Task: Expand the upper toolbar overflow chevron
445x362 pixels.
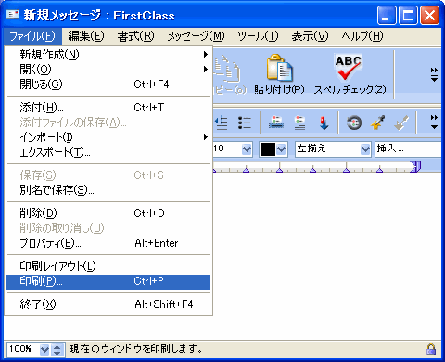Action: [x=434, y=74]
